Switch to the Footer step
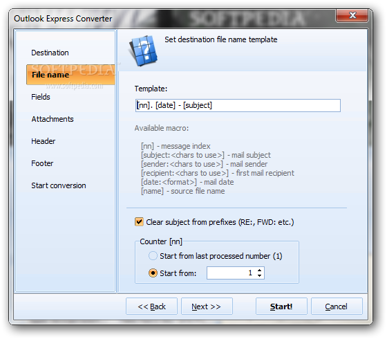387x339 pixels. [x=42, y=163]
